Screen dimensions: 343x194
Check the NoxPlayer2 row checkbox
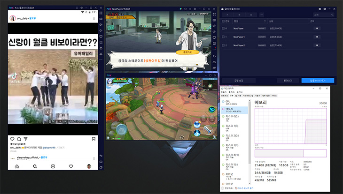tap(223, 45)
